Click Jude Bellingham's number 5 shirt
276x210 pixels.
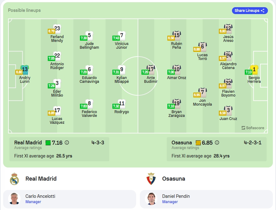click(89, 36)
